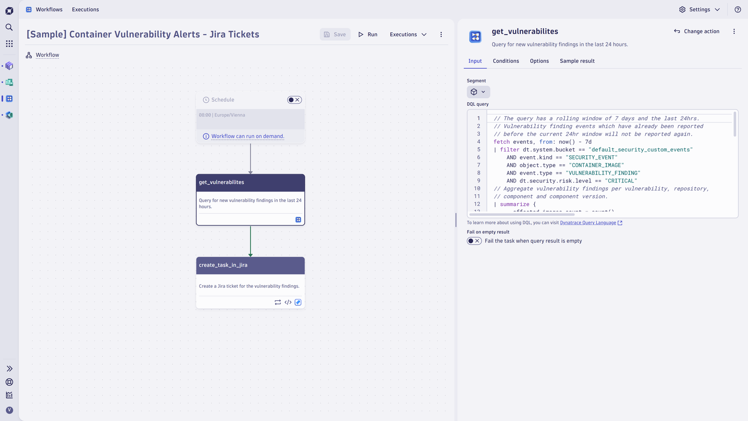Open the workflow three-dot more menu
The width and height of the screenshot is (748, 421).
point(441,35)
